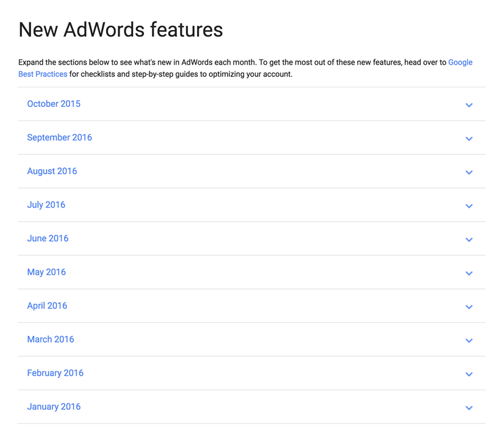Viewport: 488px width, 425px height.
Task: Expand the July 2016 chevron arrow
Action: [x=468, y=206]
